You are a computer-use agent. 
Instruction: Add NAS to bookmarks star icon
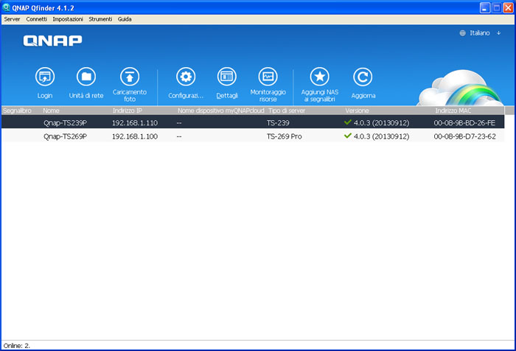tap(319, 77)
